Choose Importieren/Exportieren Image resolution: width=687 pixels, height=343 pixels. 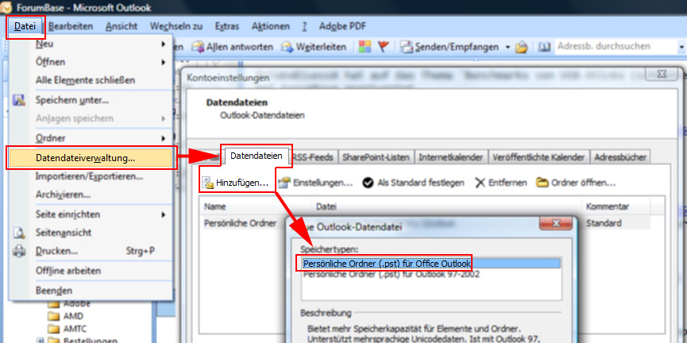(89, 176)
